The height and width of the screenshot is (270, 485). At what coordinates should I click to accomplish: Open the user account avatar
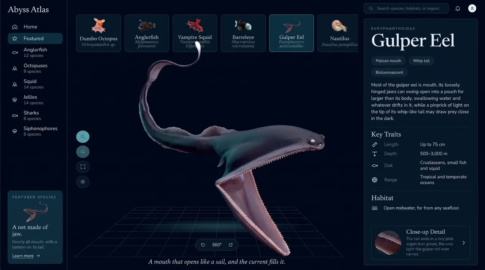click(x=472, y=8)
